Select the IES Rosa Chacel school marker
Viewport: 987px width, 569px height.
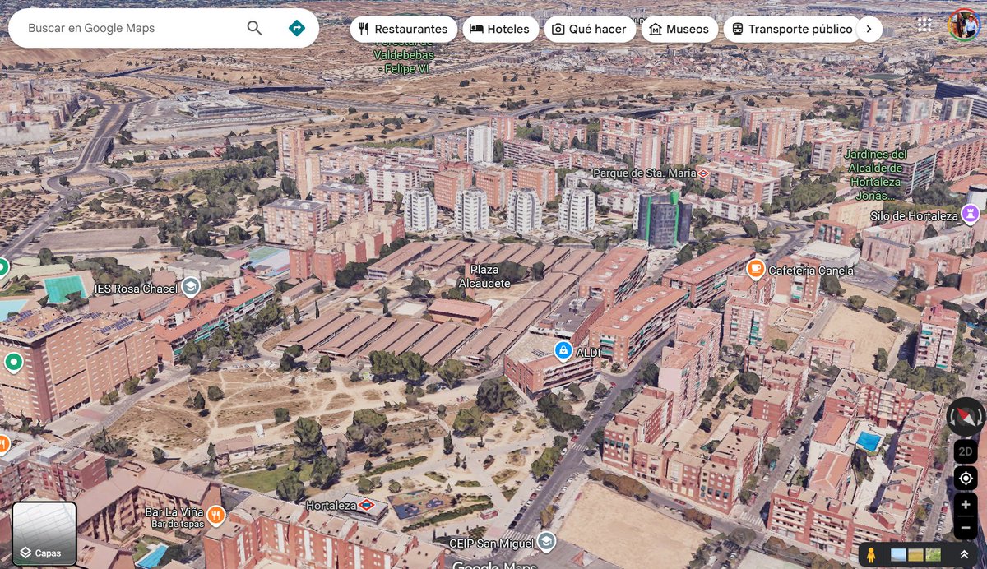coord(190,287)
